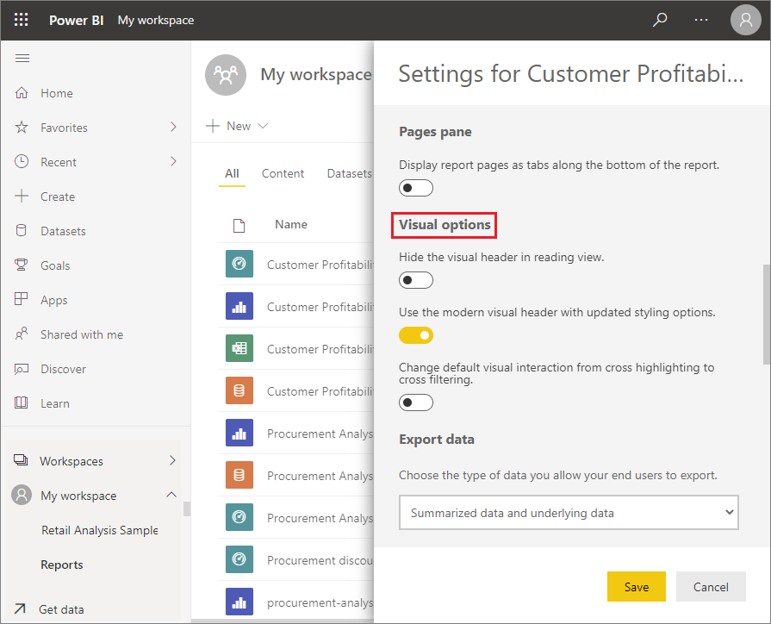
Task: Collapse the navigation pane hamburger icon
Action: [22, 59]
